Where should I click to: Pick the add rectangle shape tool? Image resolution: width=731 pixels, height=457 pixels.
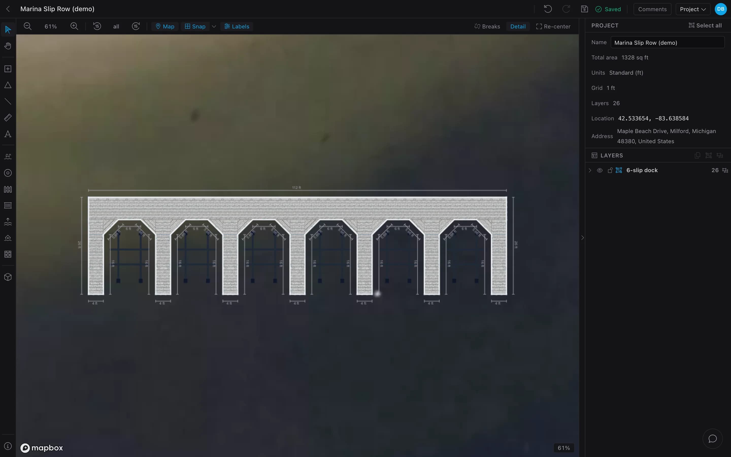pyautogui.click(x=8, y=69)
